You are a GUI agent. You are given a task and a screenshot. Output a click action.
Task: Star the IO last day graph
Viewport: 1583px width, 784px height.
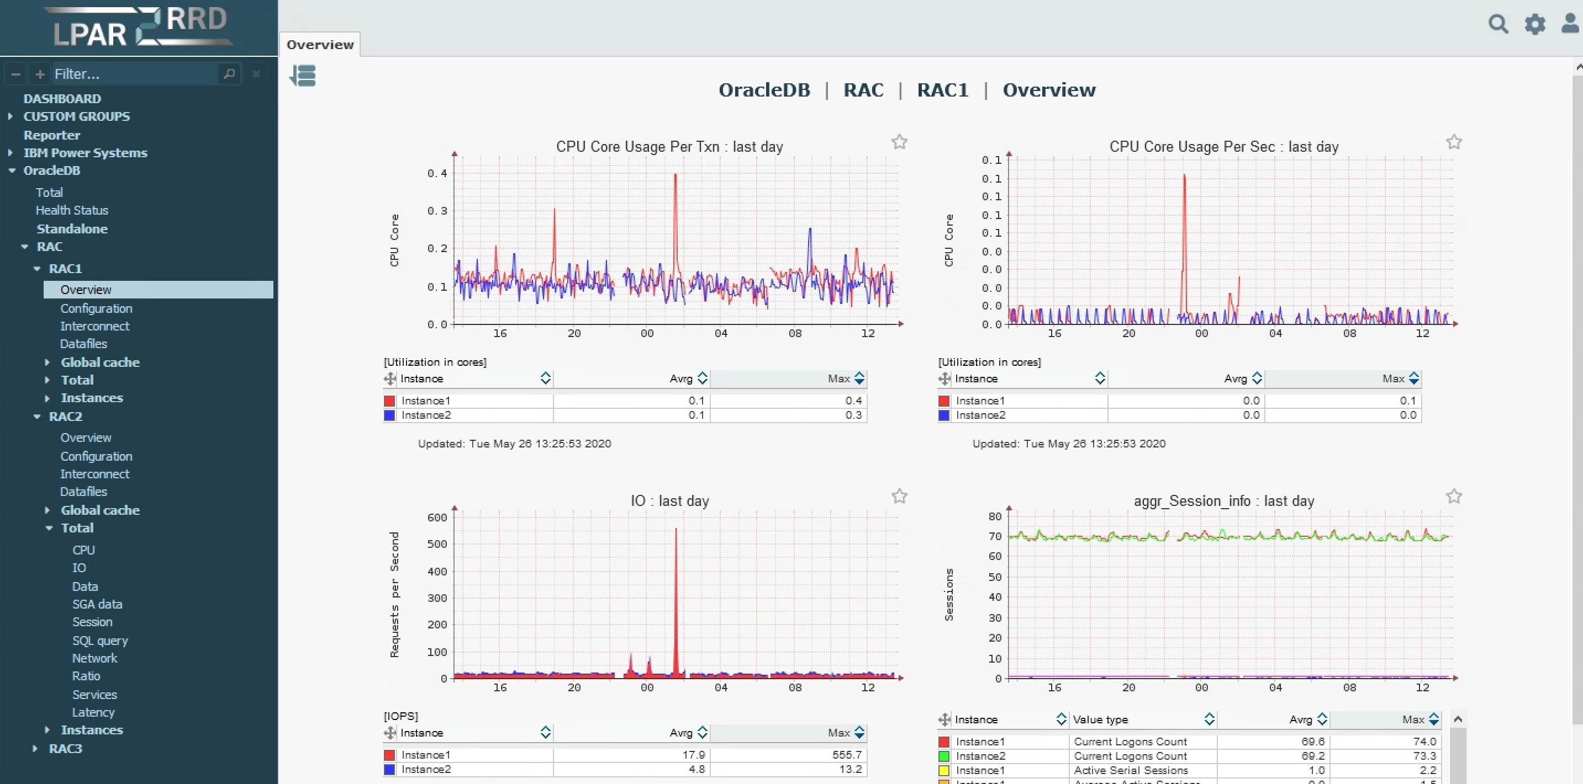(x=899, y=495)
